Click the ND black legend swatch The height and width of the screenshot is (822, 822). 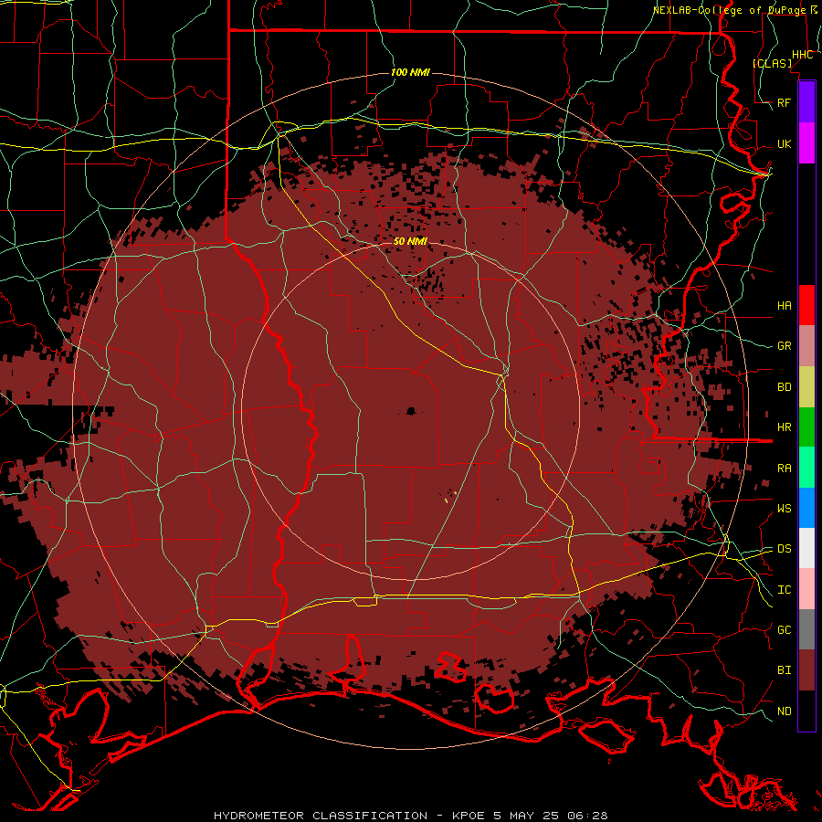[806, 711]
